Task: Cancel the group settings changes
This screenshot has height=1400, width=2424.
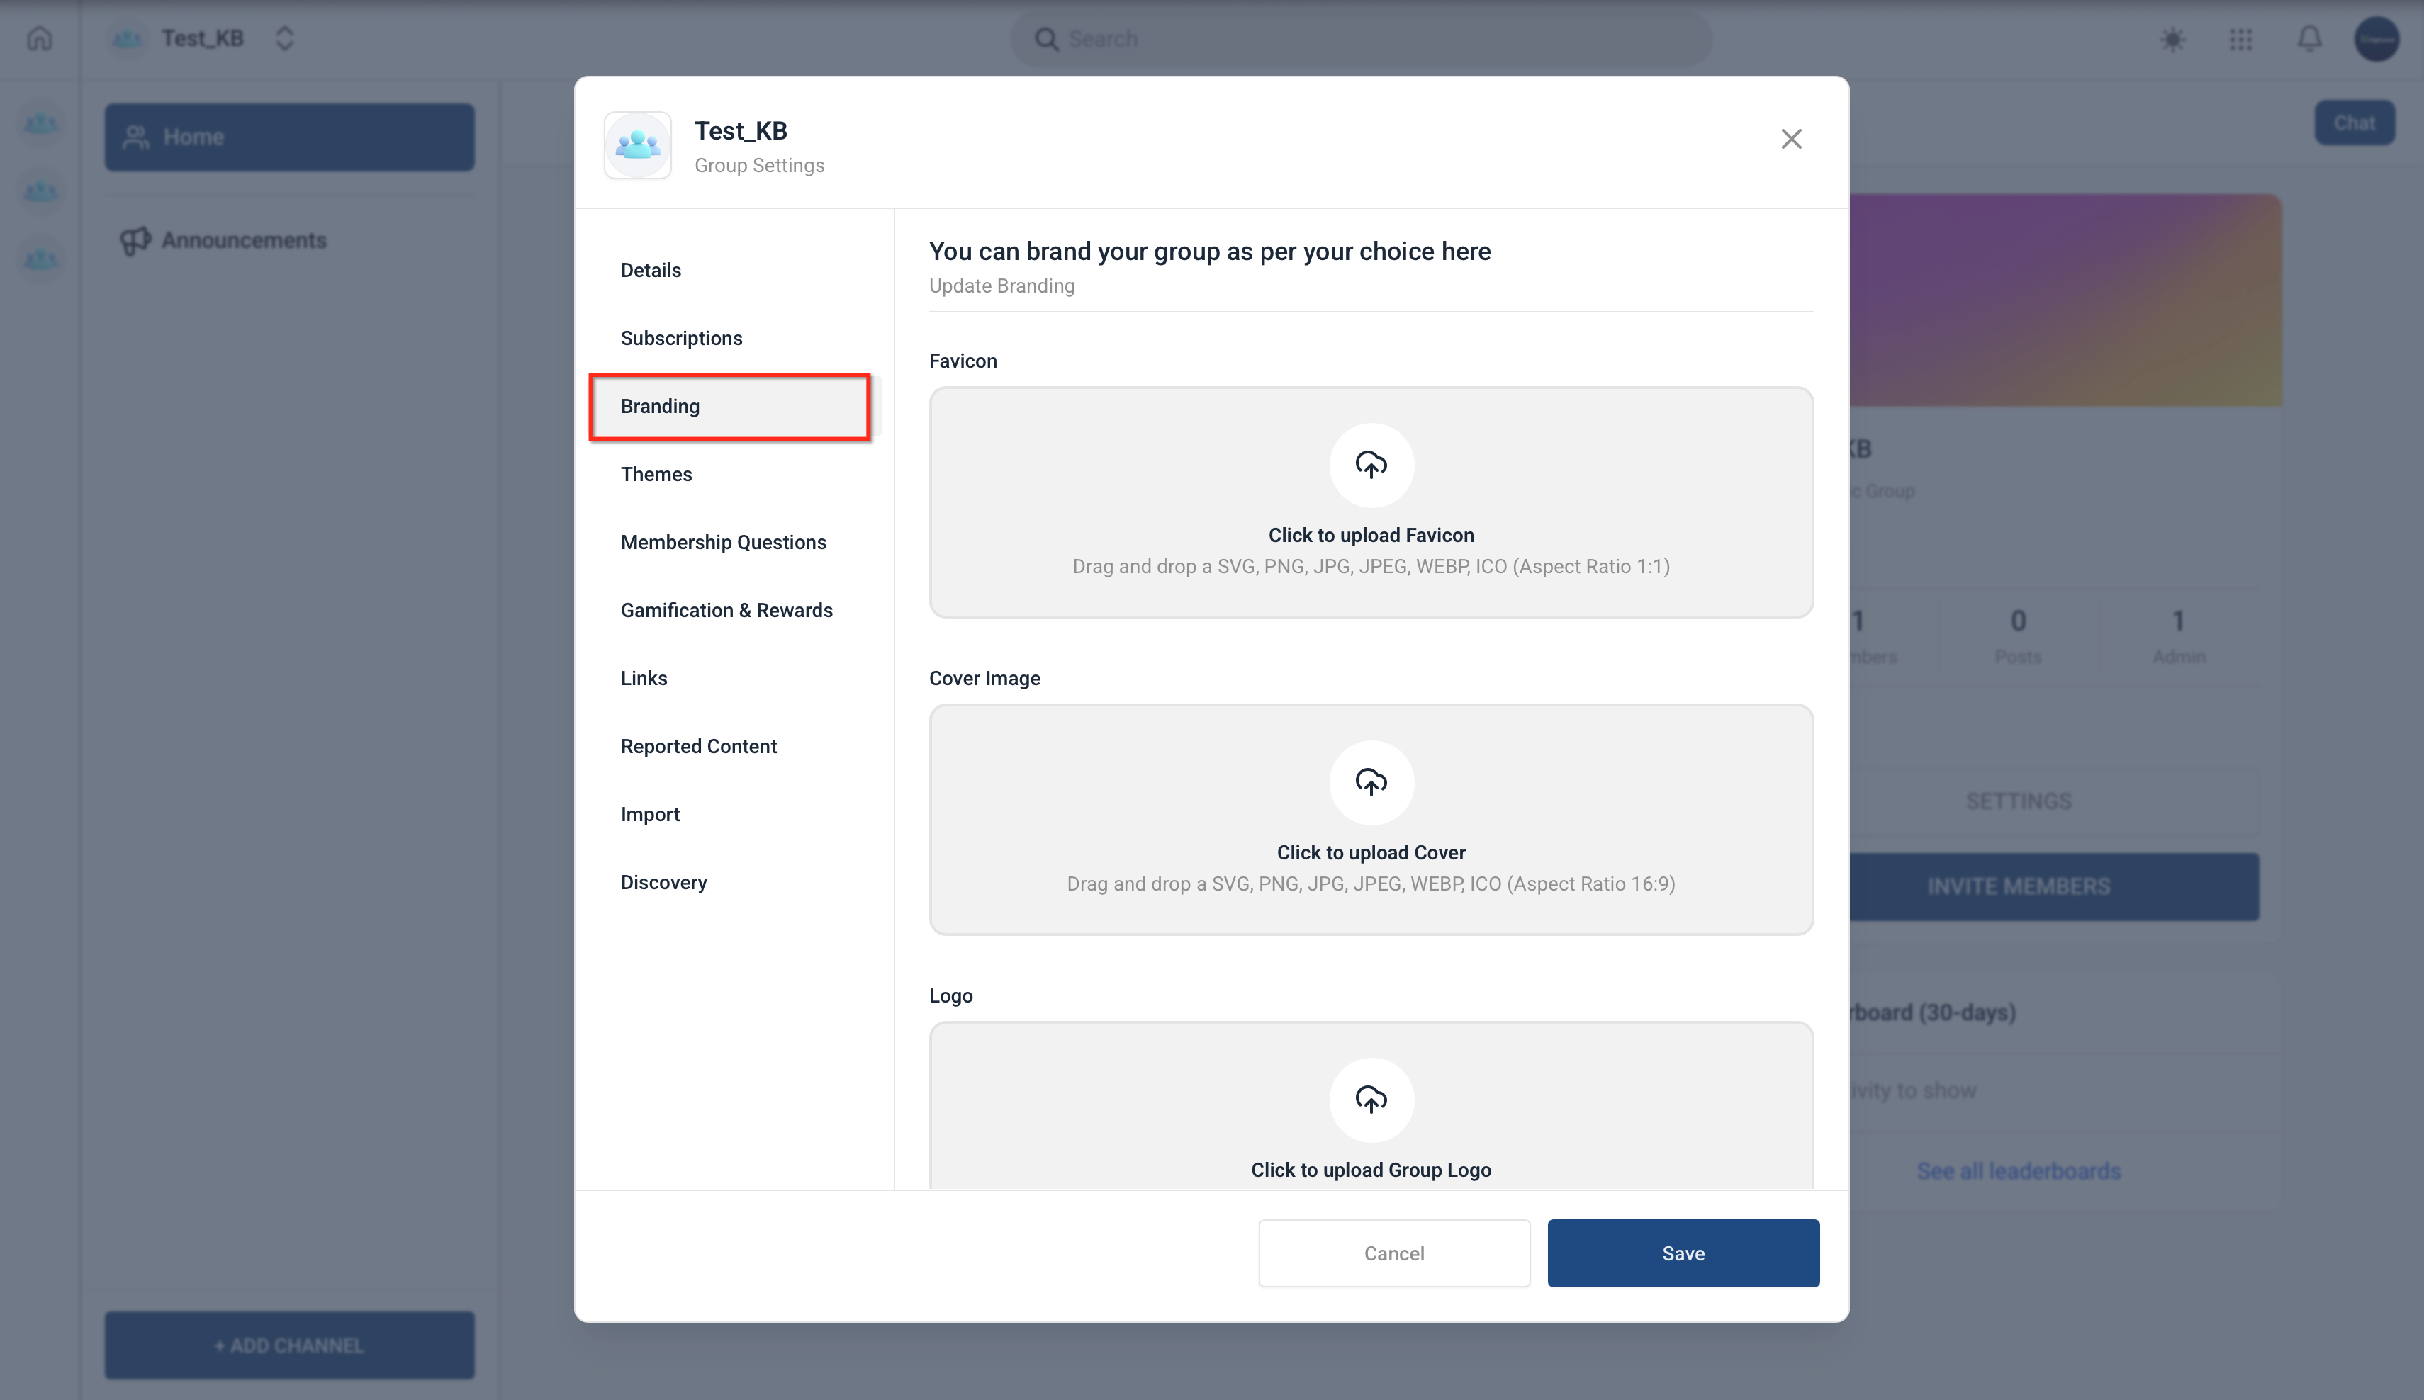Action: point(1393,1253)
